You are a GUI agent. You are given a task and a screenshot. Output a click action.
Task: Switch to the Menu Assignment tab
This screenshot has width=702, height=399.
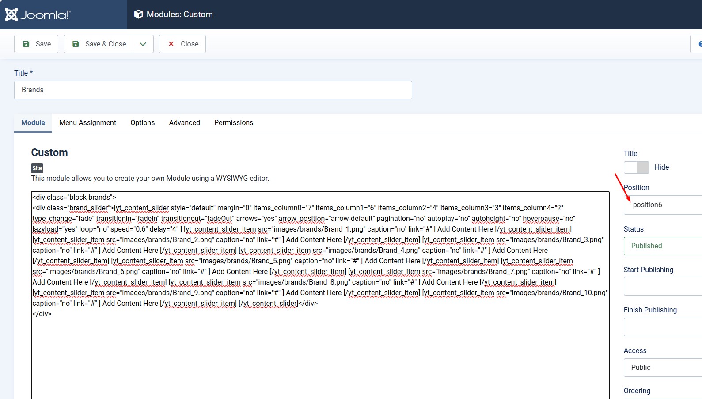[87, 123]
